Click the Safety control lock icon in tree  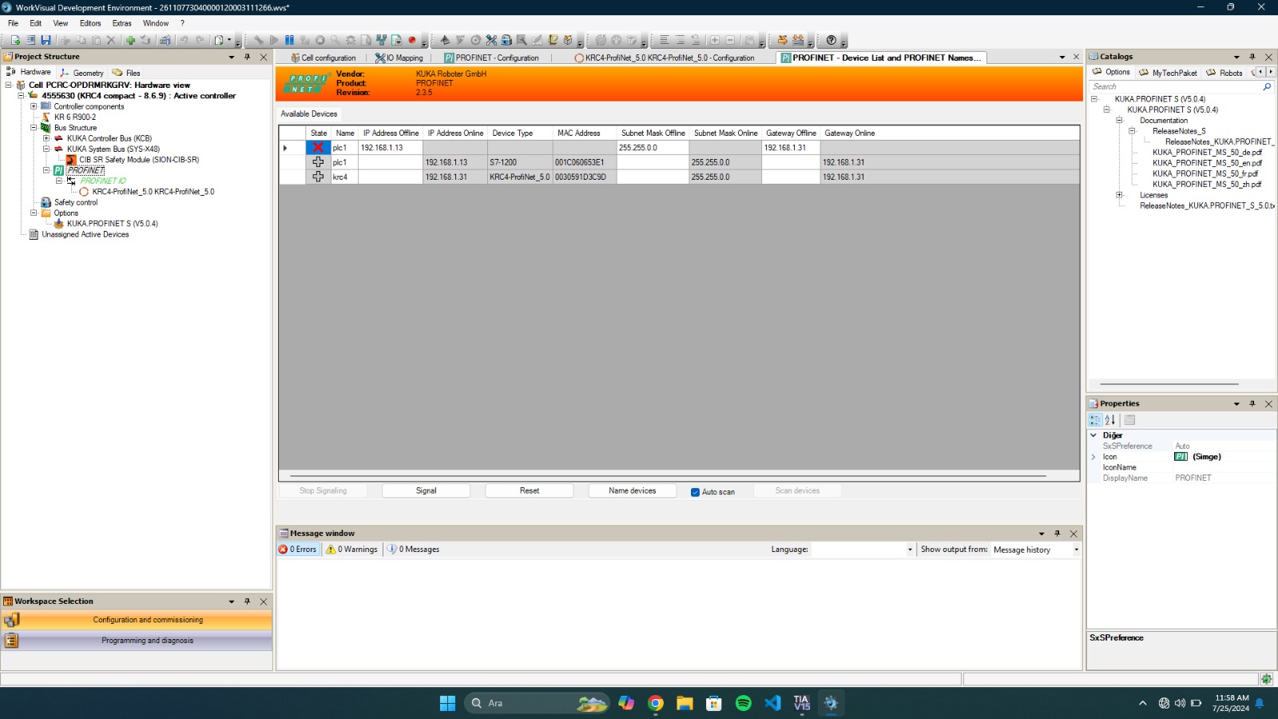point(46,202)
